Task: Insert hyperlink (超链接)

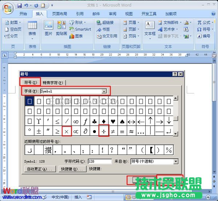Action: pos(105,23)
